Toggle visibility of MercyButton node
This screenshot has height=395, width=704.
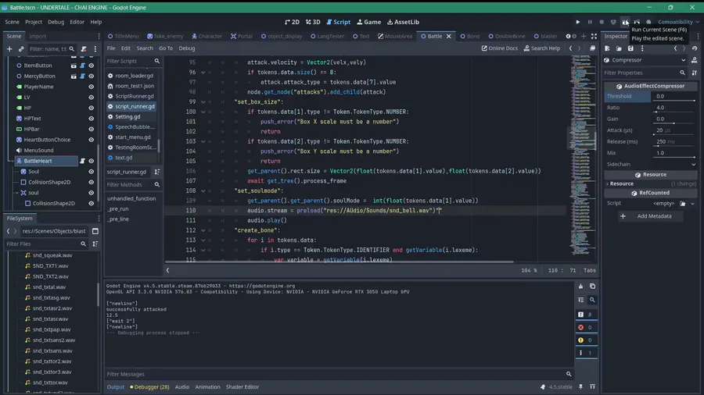pyautogui.click(x=92, y=77)
